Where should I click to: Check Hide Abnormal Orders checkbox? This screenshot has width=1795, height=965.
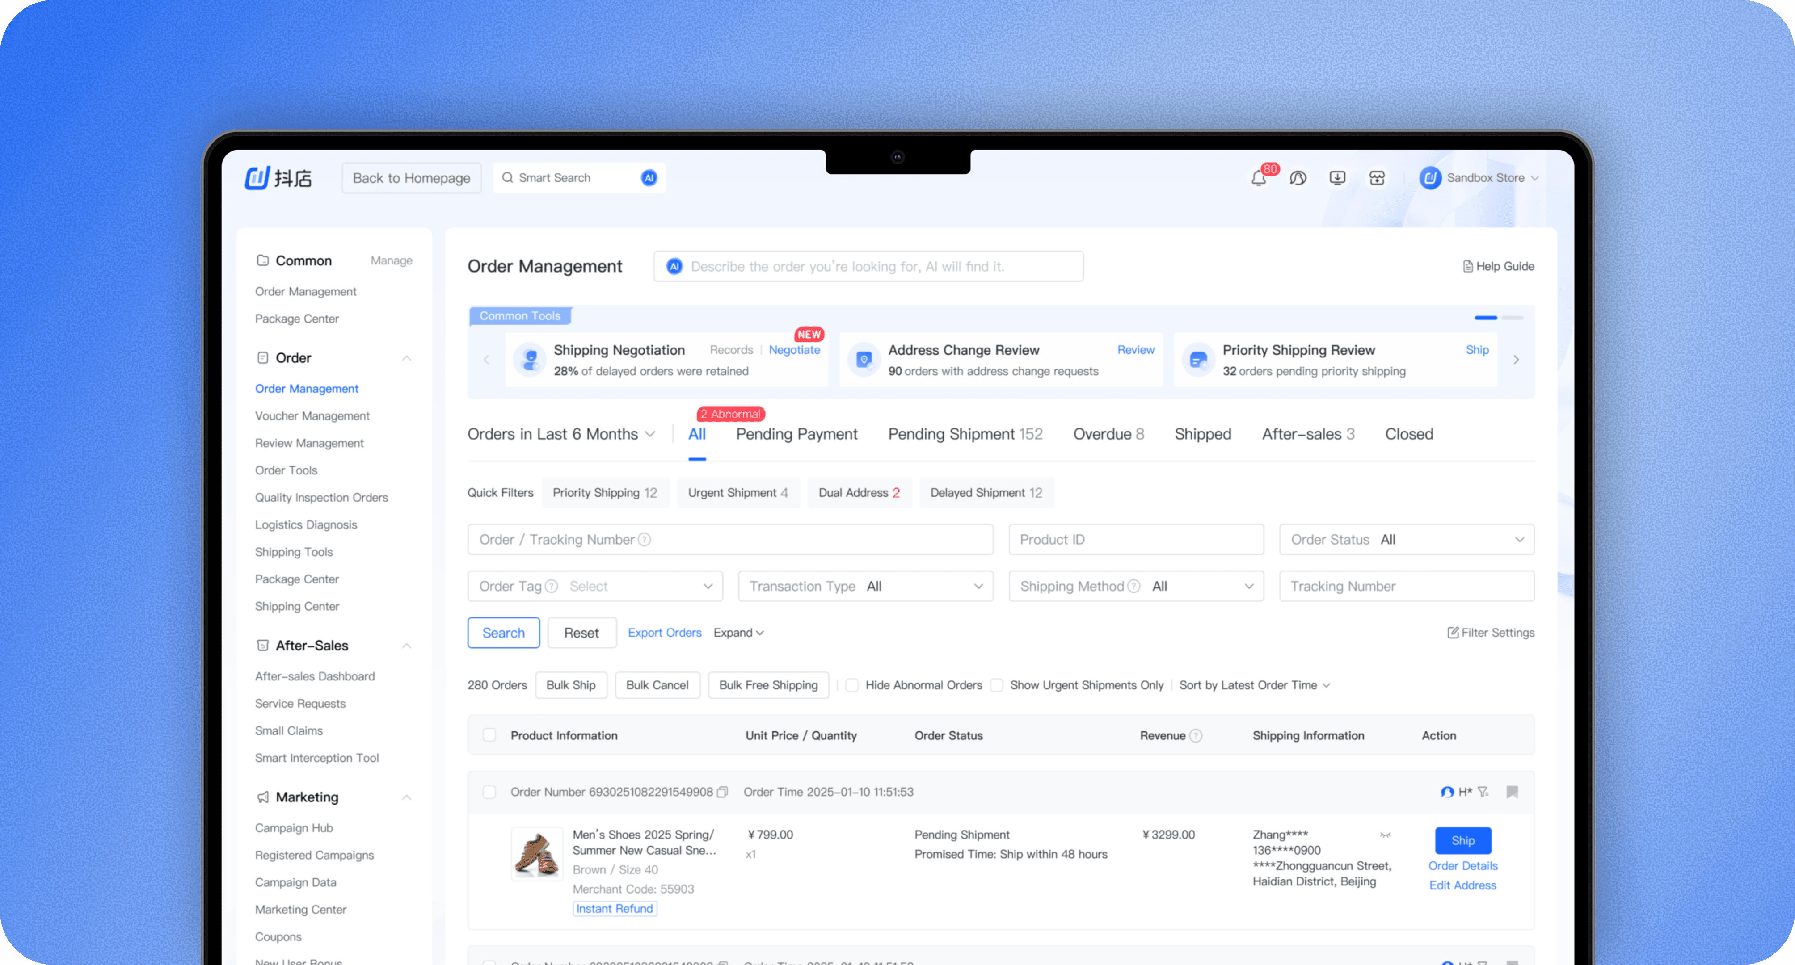pyautogui.click(x=851, y=686)
